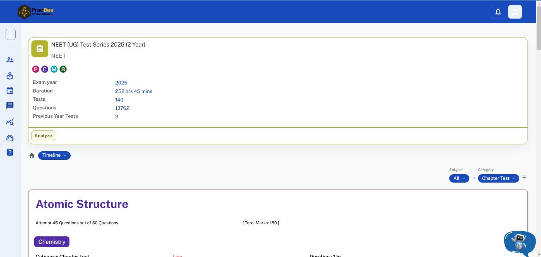541x257 pixels.
Task: Click the PracBee logo
Action: 36,12
